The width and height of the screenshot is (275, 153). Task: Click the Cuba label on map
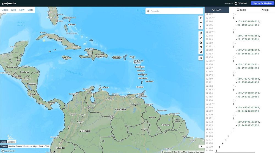pyautogui.click(x=59, y=39)
